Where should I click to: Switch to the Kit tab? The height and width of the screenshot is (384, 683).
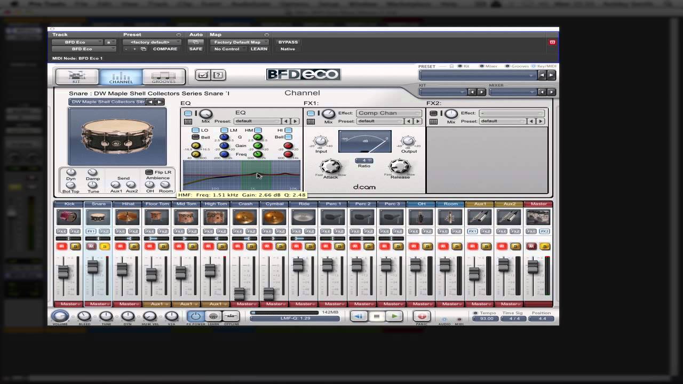click(77, 77)
